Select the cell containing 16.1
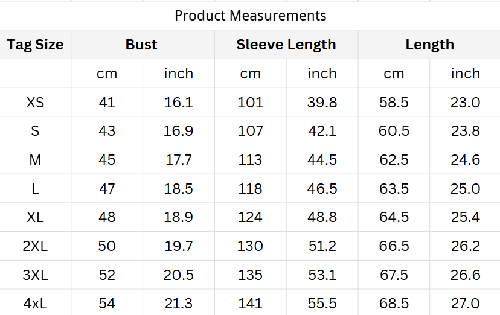The width and height of the screenshot is (500, 315). (179, 103)
